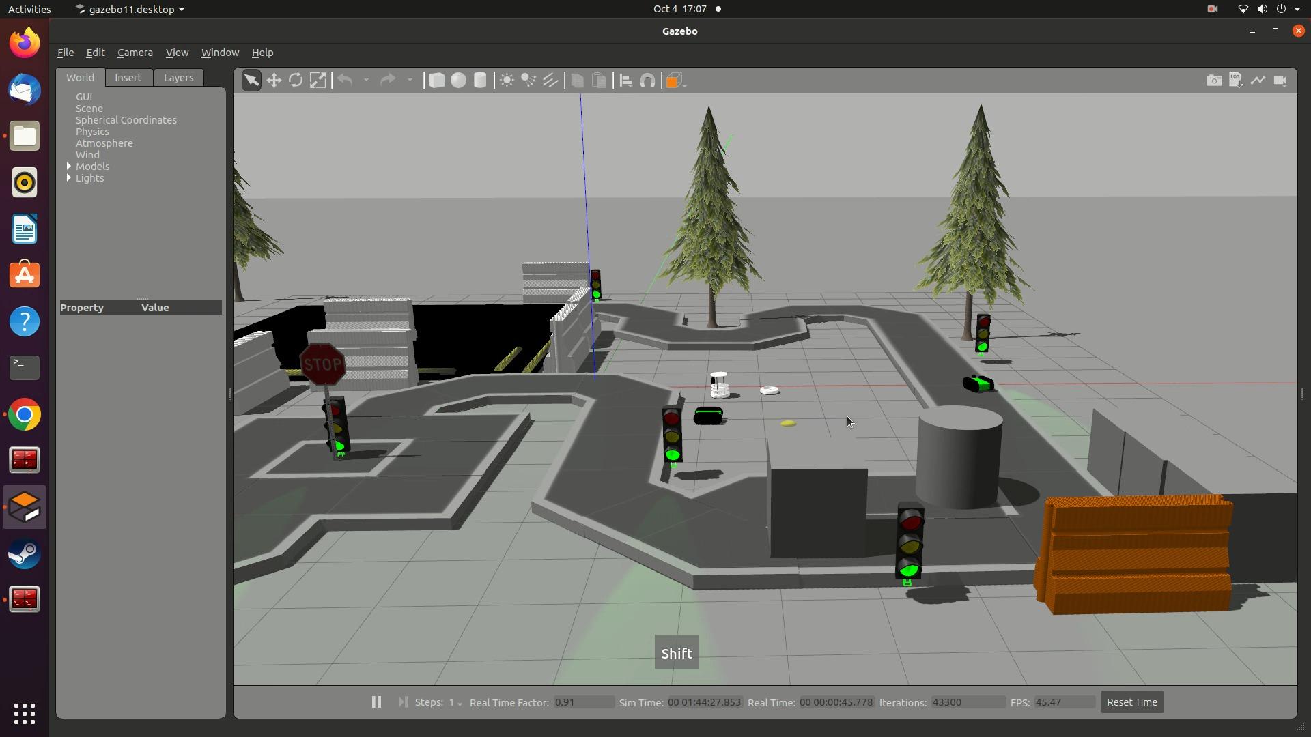Click the undo arrow icon

click(x=346, y=81)
